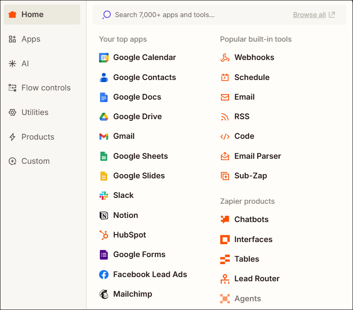Click the RSS feed icon

[x=225, y=117]
